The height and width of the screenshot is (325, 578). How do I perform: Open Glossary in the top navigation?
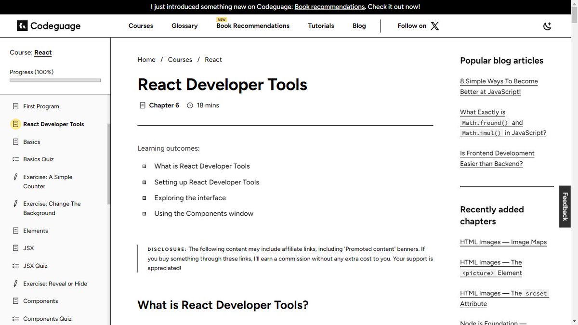pos(184,26)
